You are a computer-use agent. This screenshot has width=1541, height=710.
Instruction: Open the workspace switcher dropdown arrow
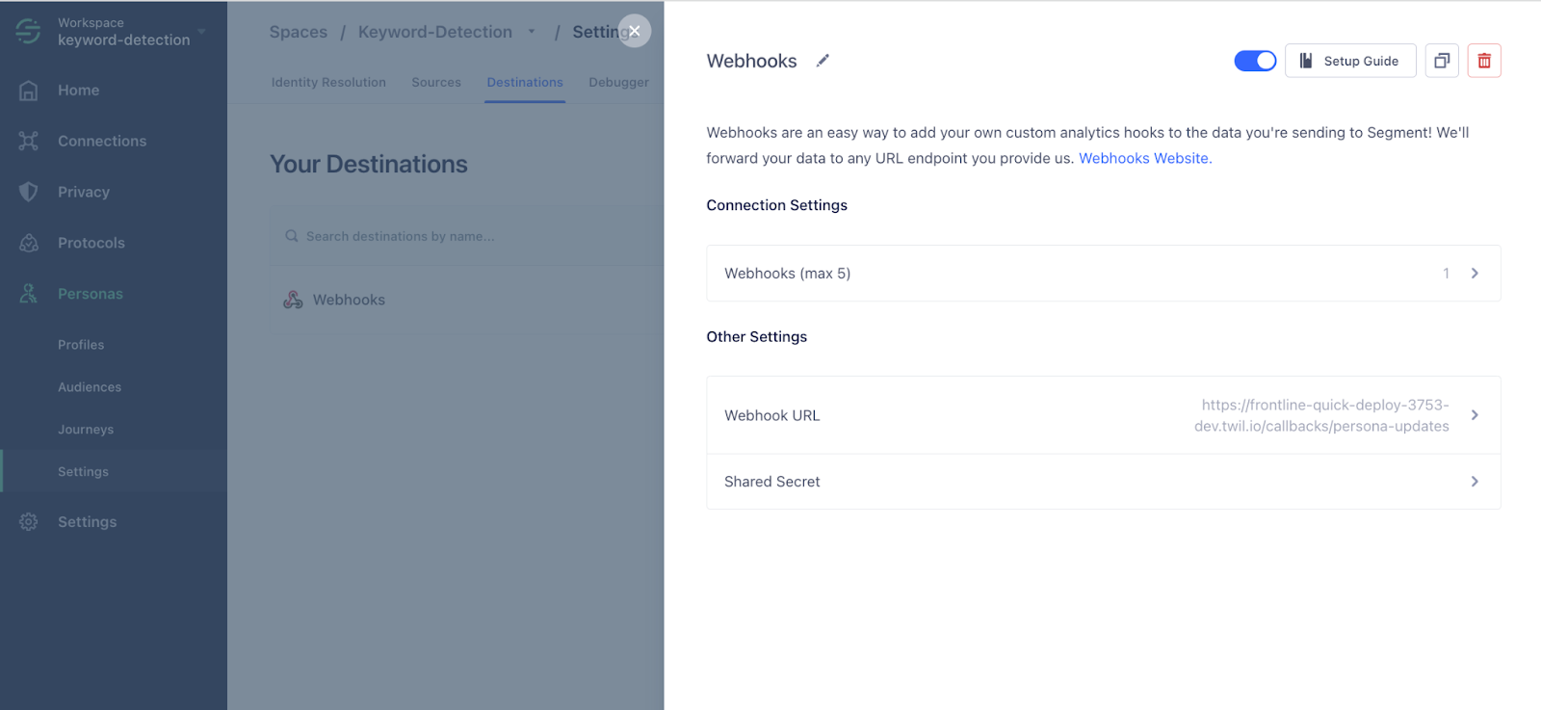pyautogui.click(x=202, y=32)
